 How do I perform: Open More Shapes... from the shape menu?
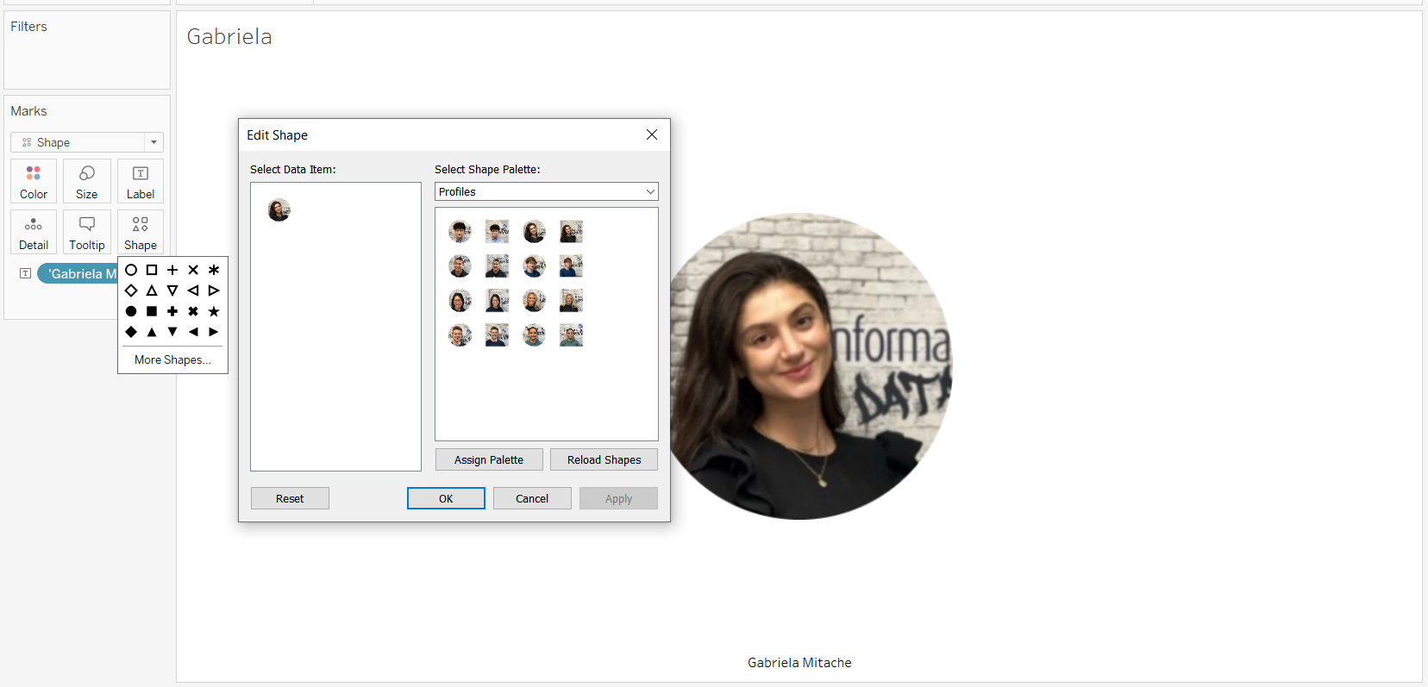[x=172, y=359]
